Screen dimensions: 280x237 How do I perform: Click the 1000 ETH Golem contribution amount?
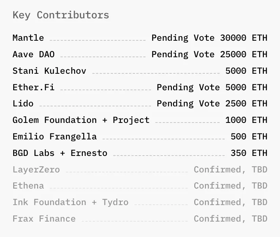pyautogui.click(x=246, y=120)
